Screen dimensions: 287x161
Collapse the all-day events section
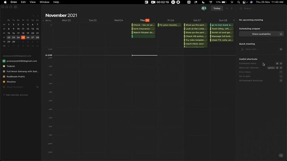pos(51,25)
